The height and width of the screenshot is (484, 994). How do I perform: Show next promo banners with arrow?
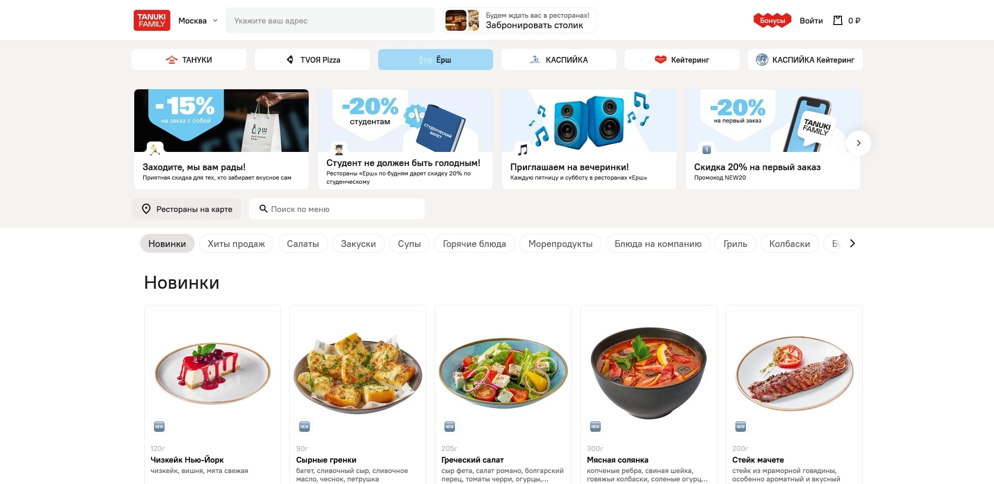pos(858,143)
